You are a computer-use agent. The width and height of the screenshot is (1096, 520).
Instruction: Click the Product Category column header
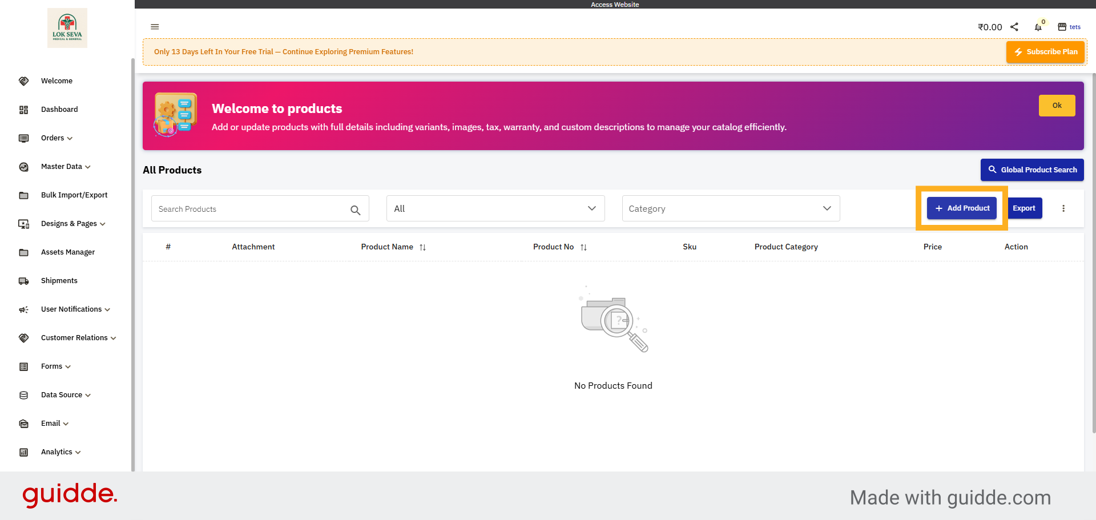tap(786, 247)
